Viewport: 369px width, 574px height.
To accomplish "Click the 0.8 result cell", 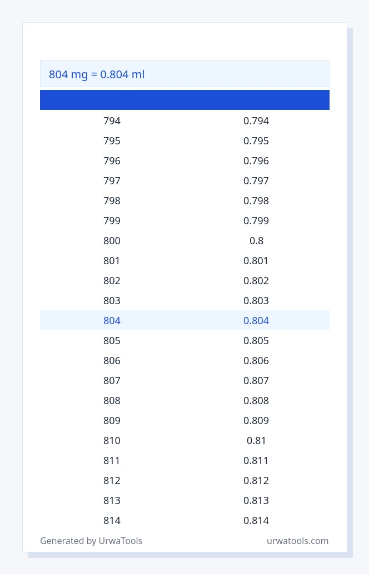I will point(257,241).
